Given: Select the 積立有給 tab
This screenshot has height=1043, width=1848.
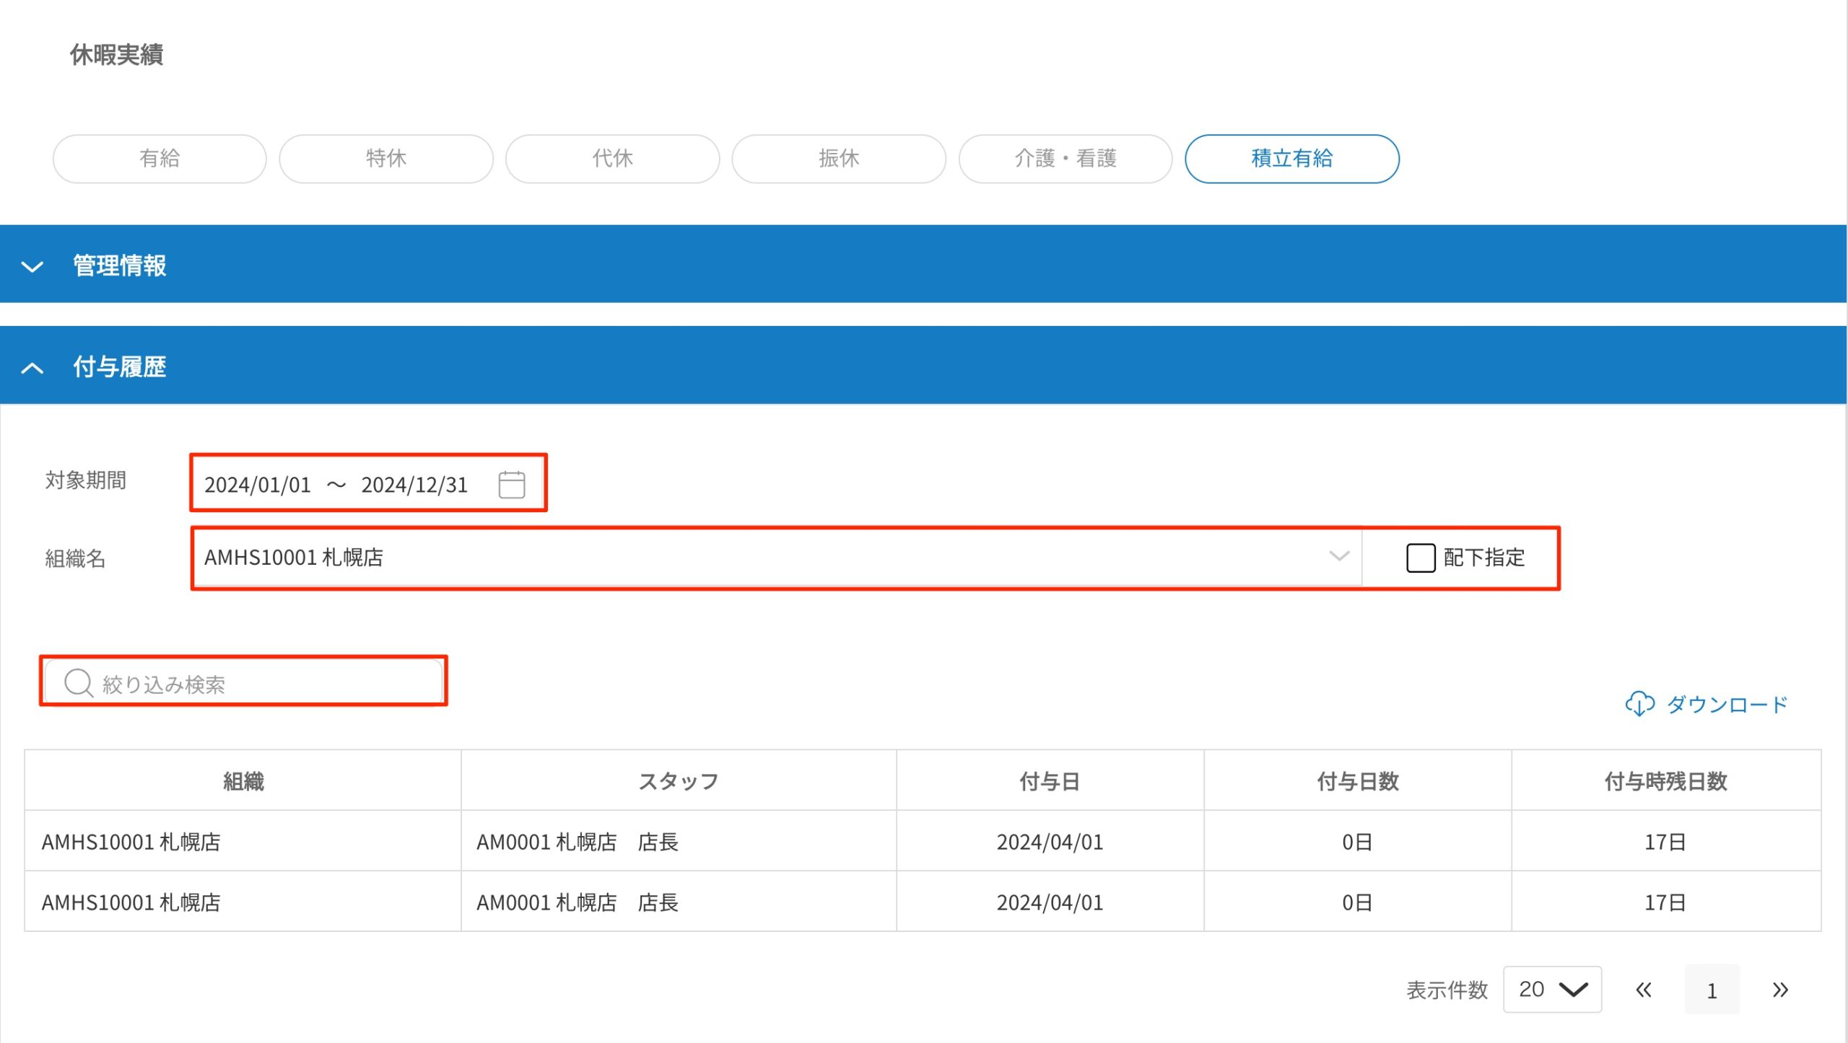Looking at the screenshot, I should 1291,159.
